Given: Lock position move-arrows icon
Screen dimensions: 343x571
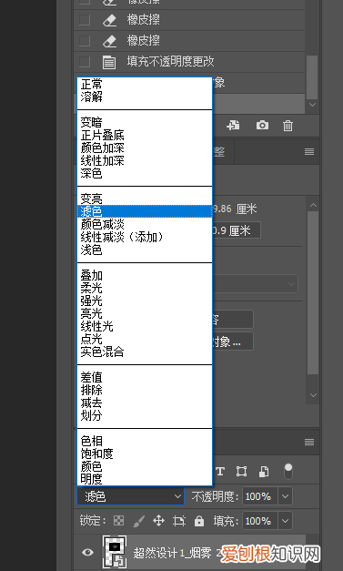Looking at the screenshot, I should pos(158,521).
